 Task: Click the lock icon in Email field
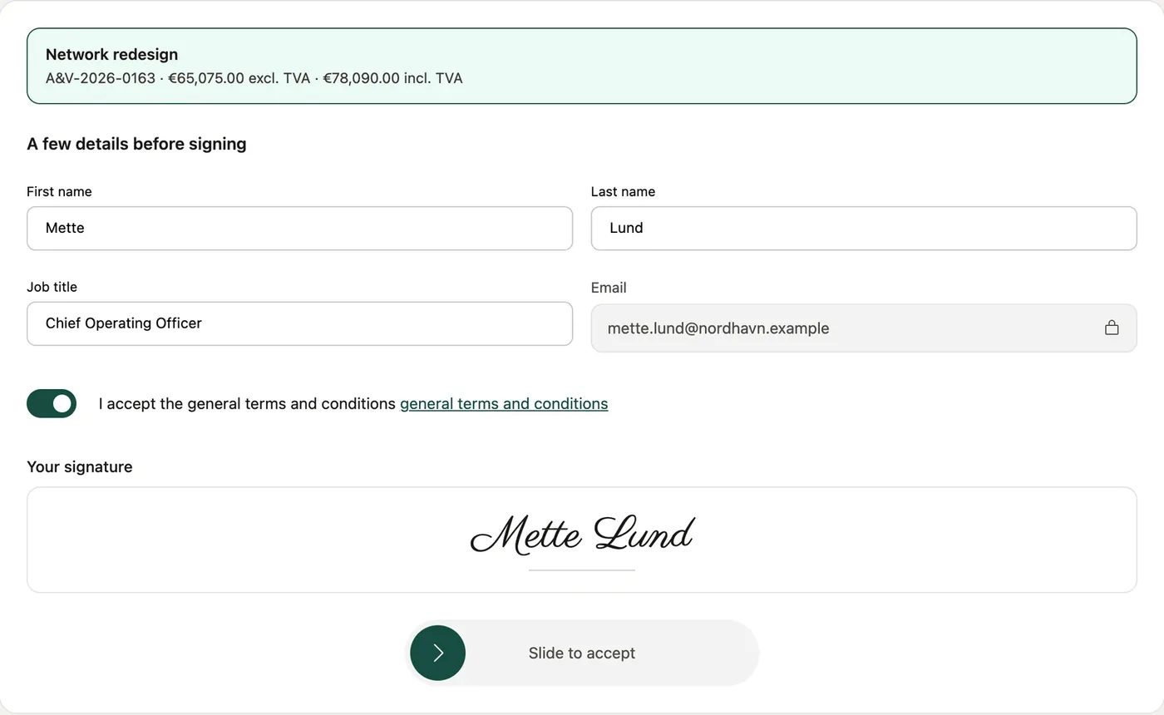pyautogui.click(x=1112, y=328)
